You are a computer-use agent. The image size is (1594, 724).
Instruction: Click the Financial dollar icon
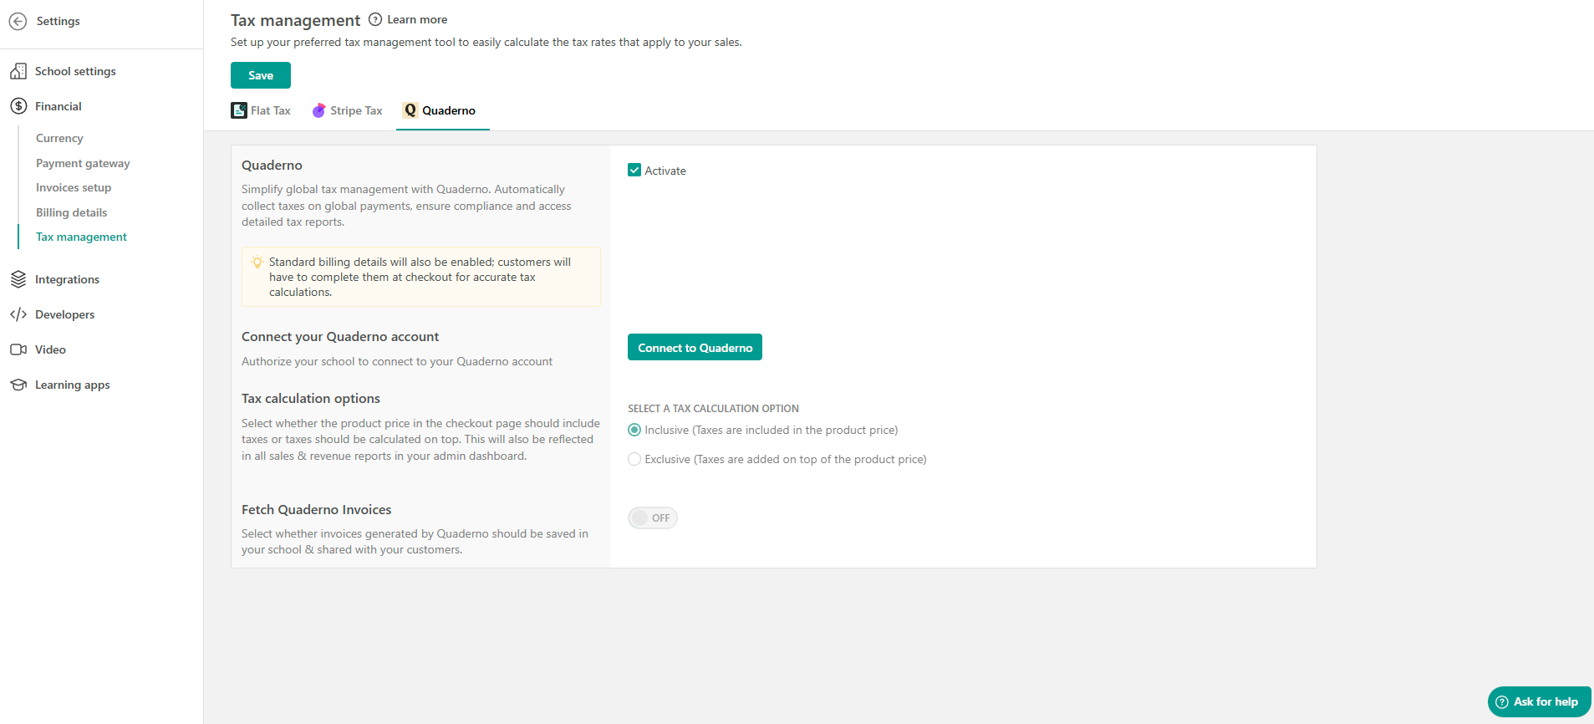click(18, 106)
